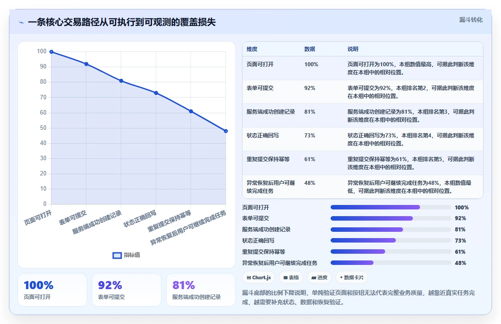Click the 页面可打开 progress bar at 100%
Viewport: 501px width, 324px height.
point(391,207)
